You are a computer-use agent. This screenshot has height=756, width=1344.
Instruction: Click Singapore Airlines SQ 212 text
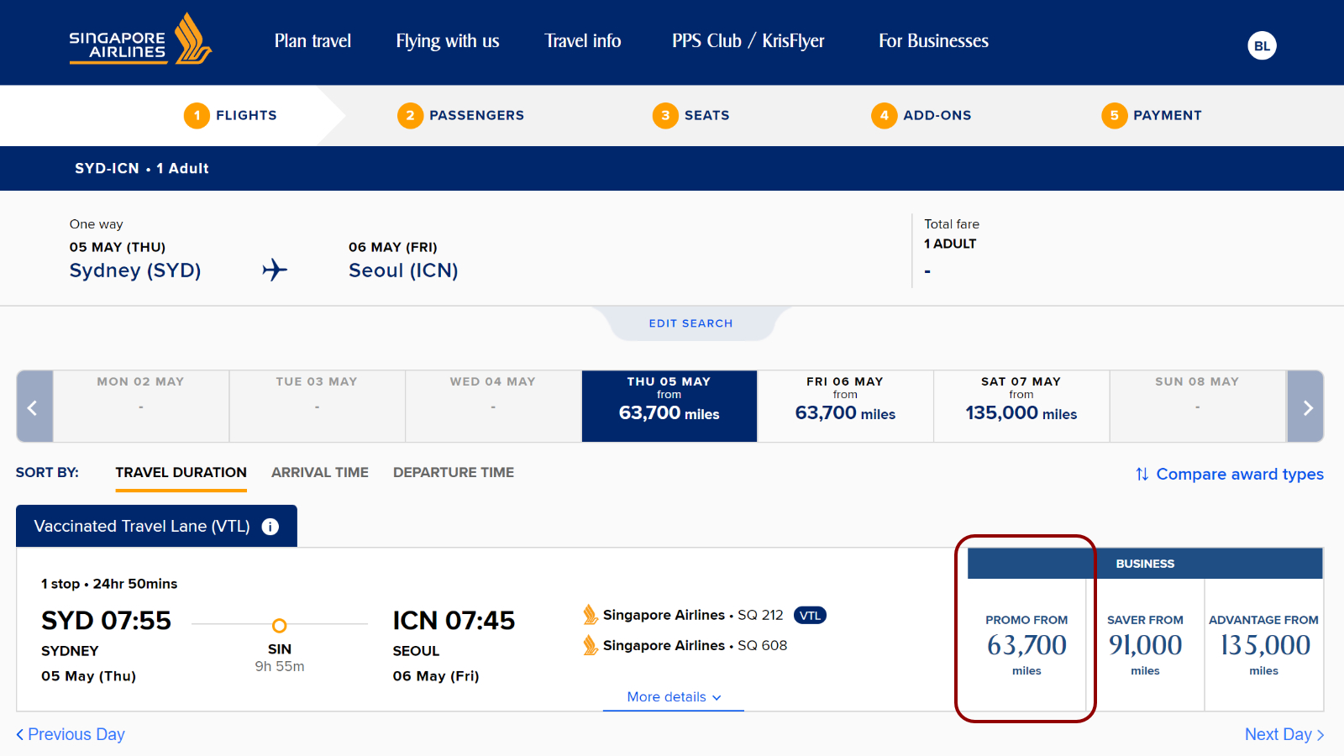click(693, 615)
